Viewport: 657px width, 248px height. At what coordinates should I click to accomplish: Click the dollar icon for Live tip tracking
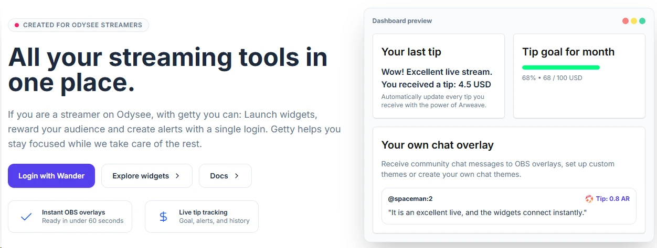click(163, 217)
